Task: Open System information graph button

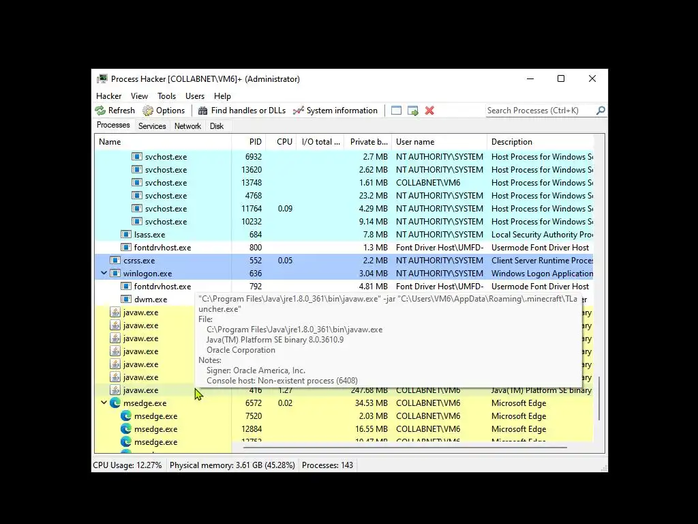Action: 335,111
